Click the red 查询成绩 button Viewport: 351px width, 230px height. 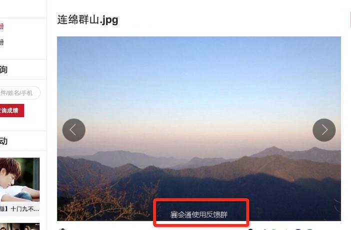[x=11, y=110]
